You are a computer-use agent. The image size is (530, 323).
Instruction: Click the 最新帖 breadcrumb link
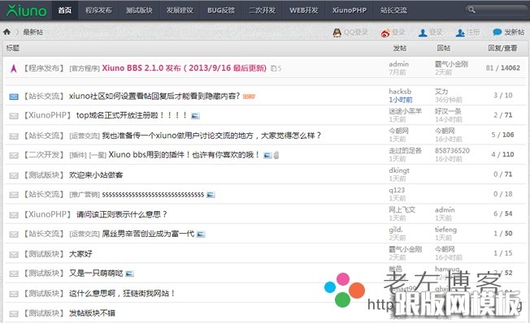click(x=33, y=32)
